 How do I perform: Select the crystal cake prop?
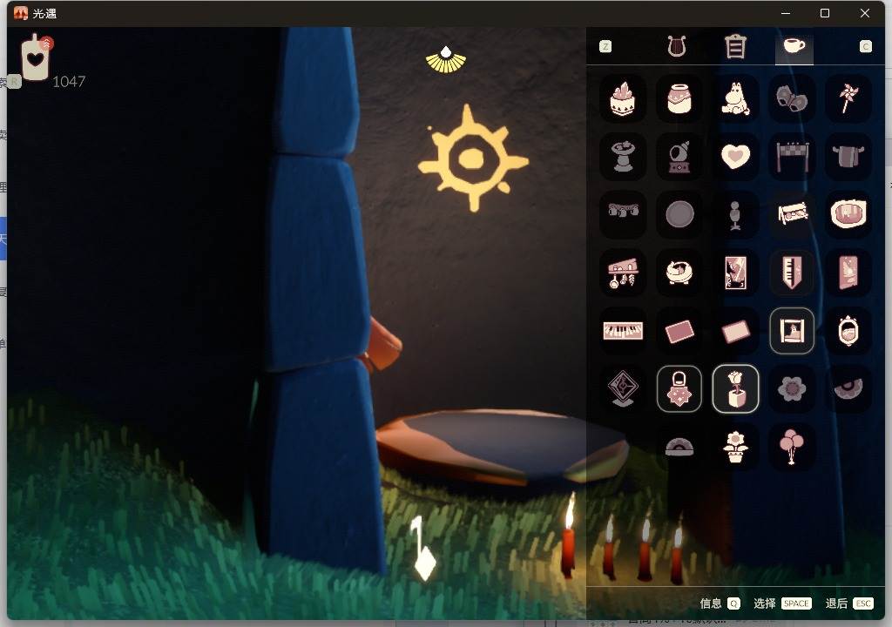(623, 98)
